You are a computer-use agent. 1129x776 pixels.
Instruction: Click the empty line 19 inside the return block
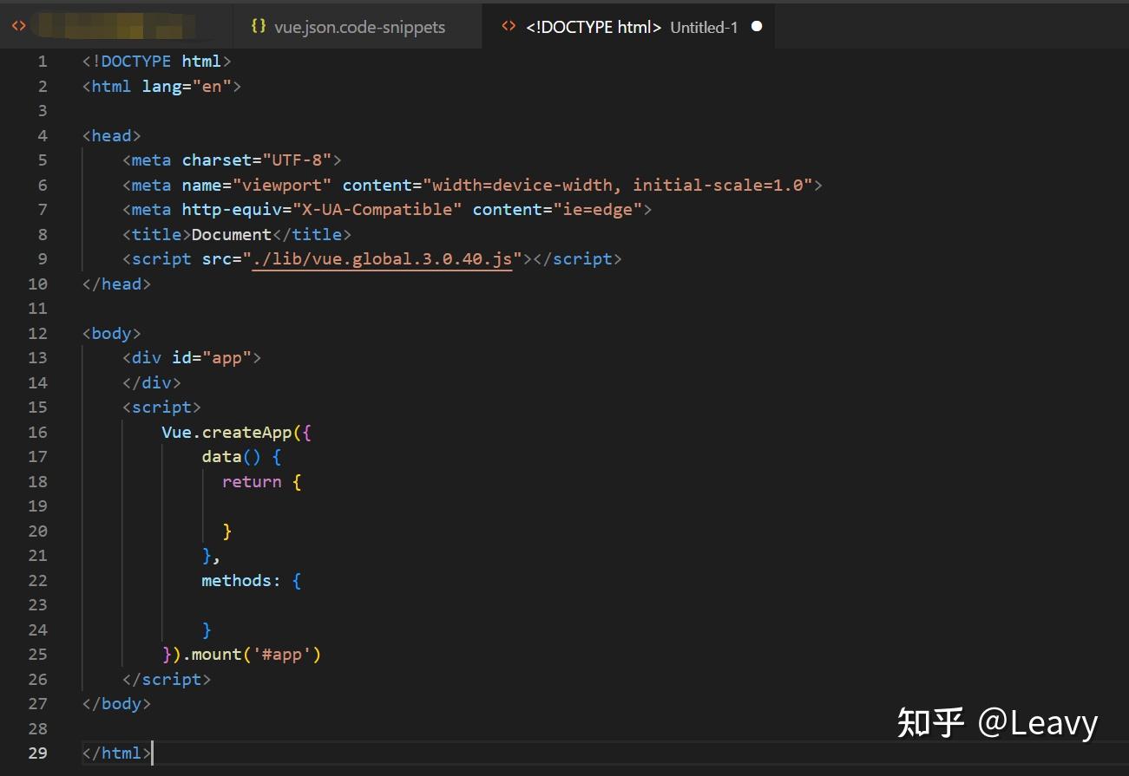click(x=243, y=505)
